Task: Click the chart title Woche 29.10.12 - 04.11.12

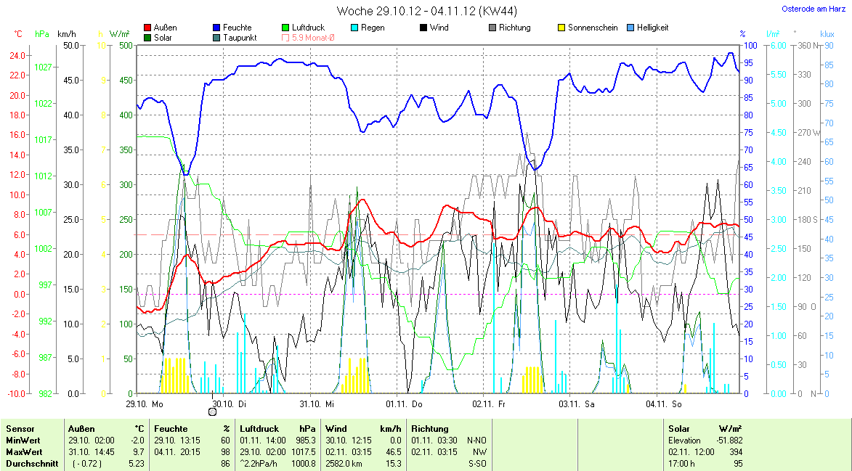Action: coord(427,11)
